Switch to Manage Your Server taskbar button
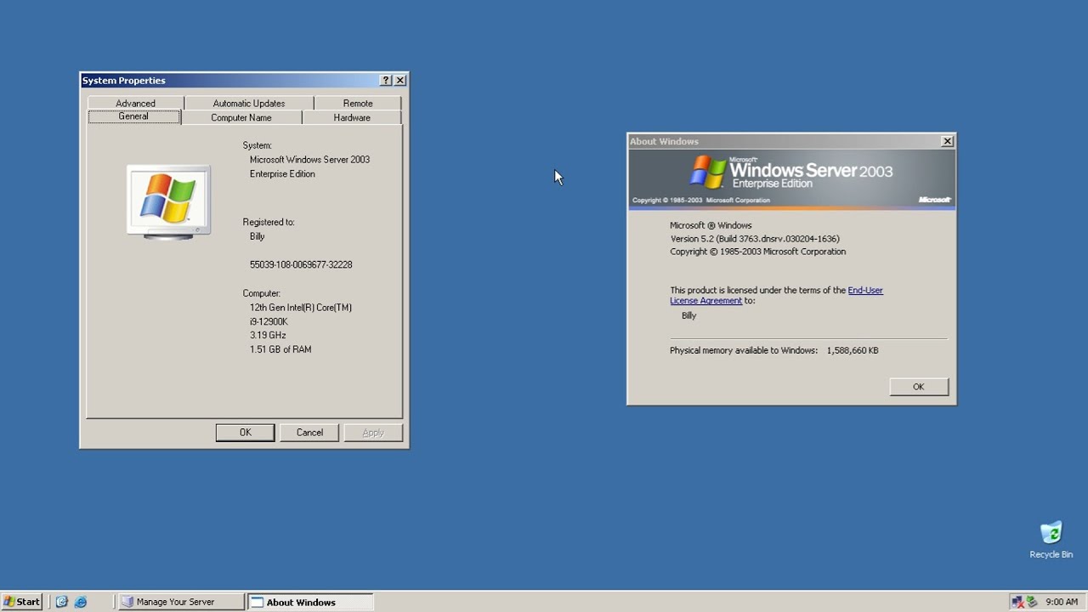This screenshot has height=612, width=1088. (180, 602)
